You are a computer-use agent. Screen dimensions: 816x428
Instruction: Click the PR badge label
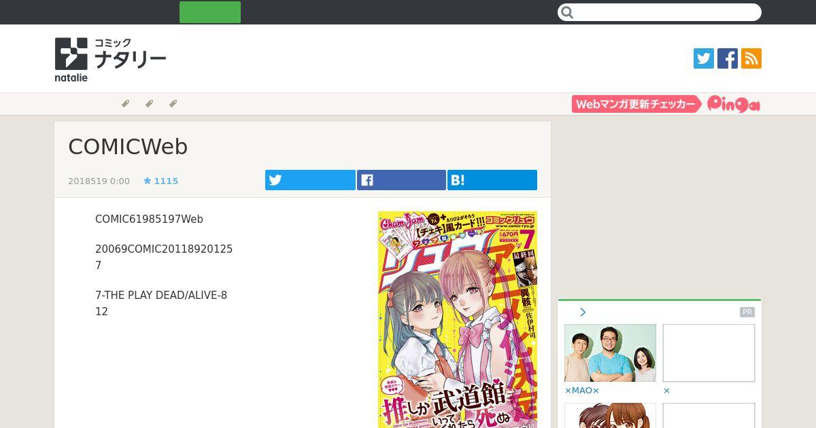pos(747,313)
